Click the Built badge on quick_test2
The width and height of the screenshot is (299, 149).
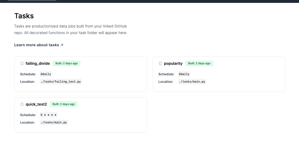[64, 104]
